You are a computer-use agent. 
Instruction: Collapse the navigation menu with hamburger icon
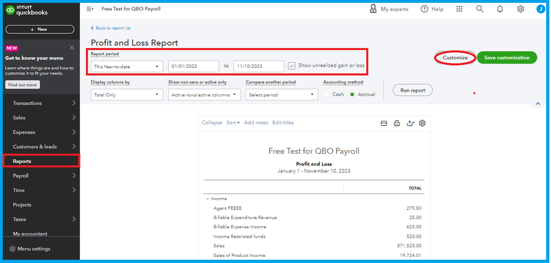(x=89, y=9)
